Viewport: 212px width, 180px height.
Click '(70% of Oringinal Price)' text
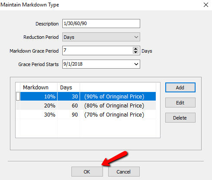click(114, 115)
